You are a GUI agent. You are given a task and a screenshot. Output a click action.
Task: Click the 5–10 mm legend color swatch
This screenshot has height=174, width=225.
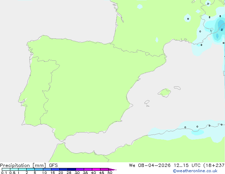point(39,169)
